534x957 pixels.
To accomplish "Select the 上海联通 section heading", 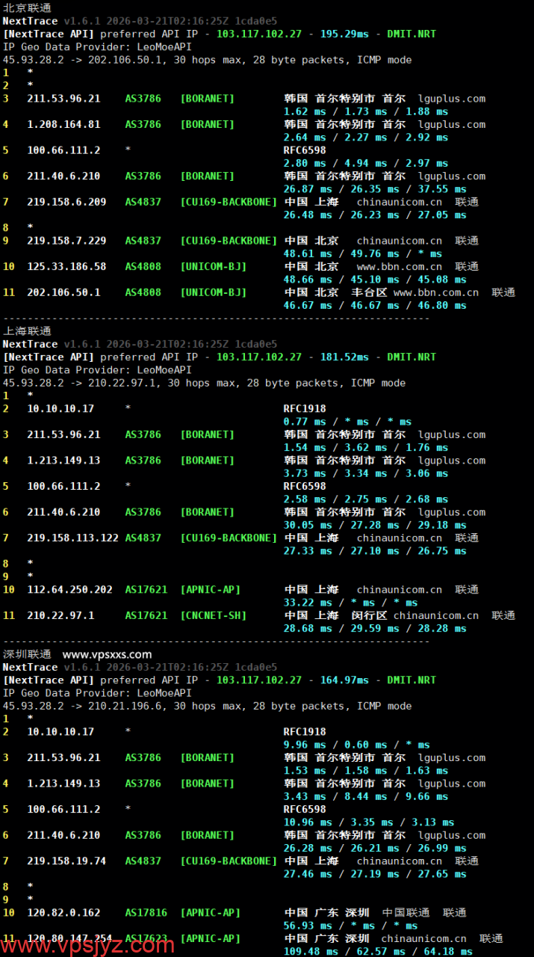I will pyautogui.click(x=27, y=330).
